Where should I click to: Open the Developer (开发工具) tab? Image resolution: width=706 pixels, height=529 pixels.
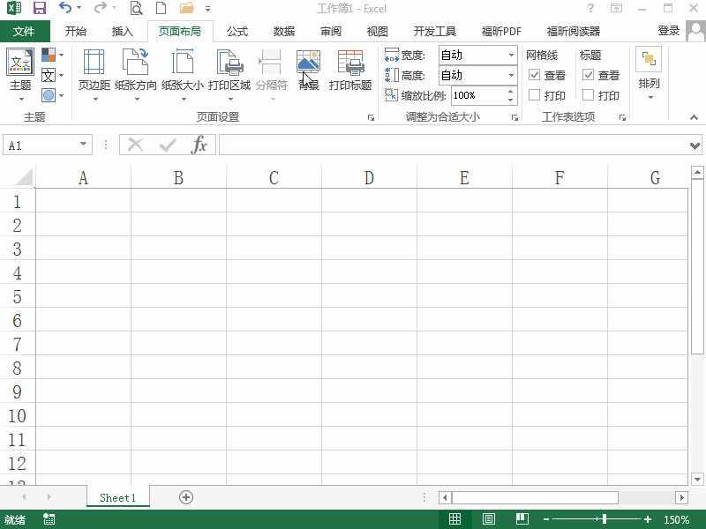[x=435, y=31]
